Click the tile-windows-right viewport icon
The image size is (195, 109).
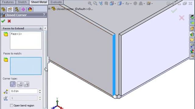pyautogui.click(x=174, y=3)
